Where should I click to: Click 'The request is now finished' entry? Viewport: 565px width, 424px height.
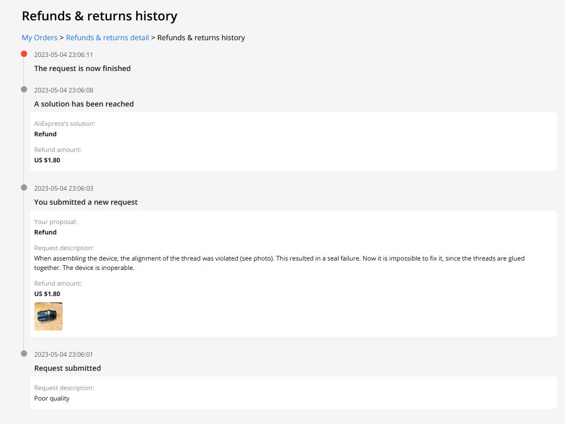[82, 68]
